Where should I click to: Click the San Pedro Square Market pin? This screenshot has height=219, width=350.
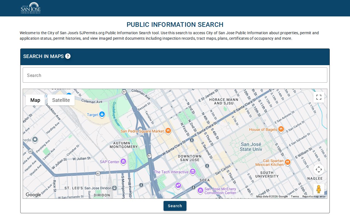pyautogui.click(x=168, y=131)
